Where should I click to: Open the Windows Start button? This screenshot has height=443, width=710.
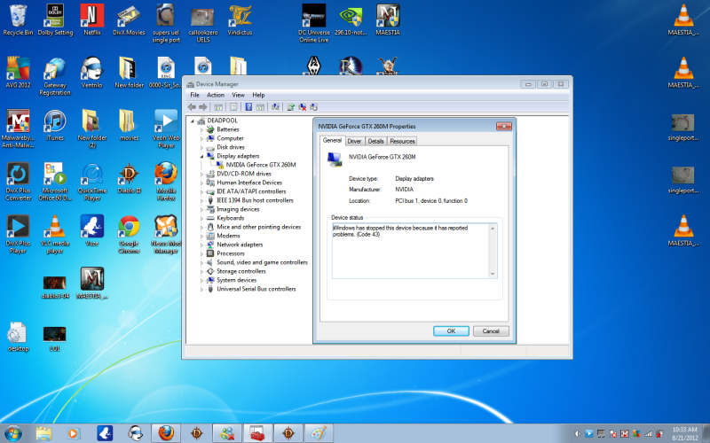coord(13,433)
